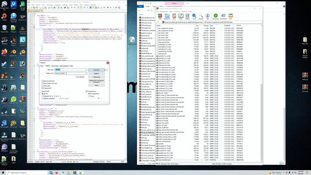Image resolution: width=311 pixels, height=175 pixels.
Task: Click the Explorer window help icon
Action: (284, 6)
